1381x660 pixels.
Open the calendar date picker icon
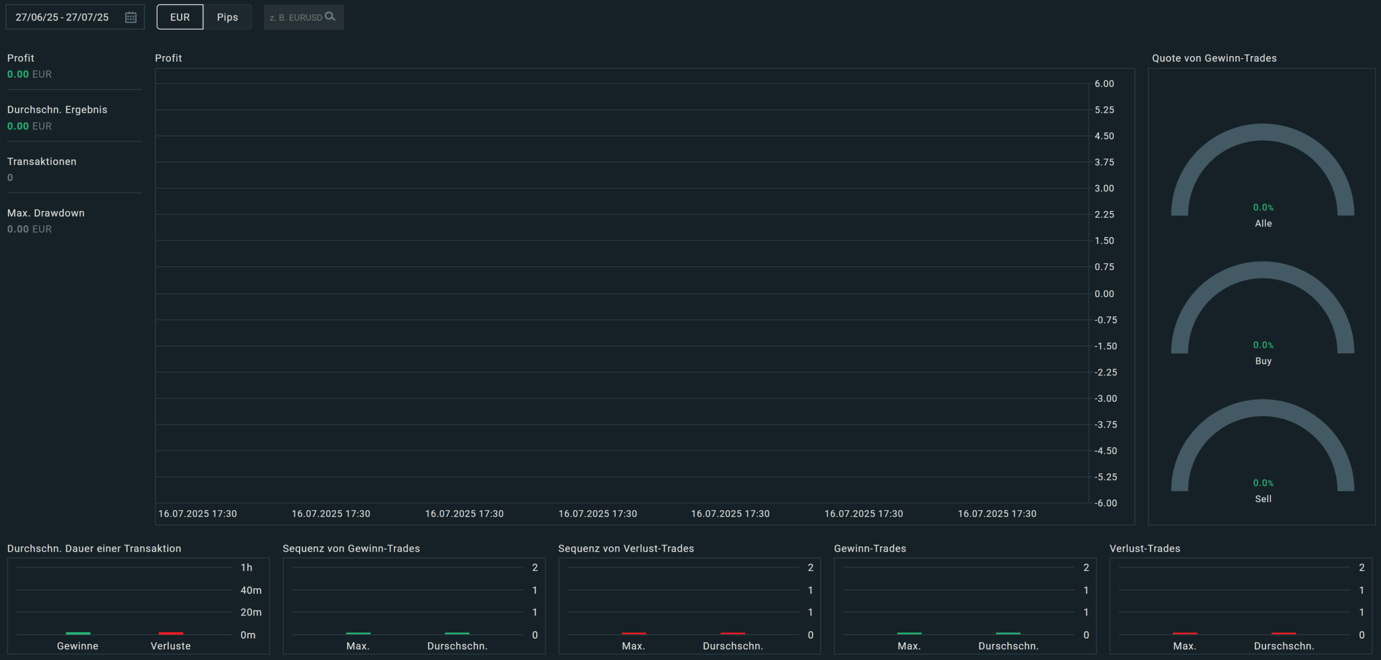click(x=131, y=17)
